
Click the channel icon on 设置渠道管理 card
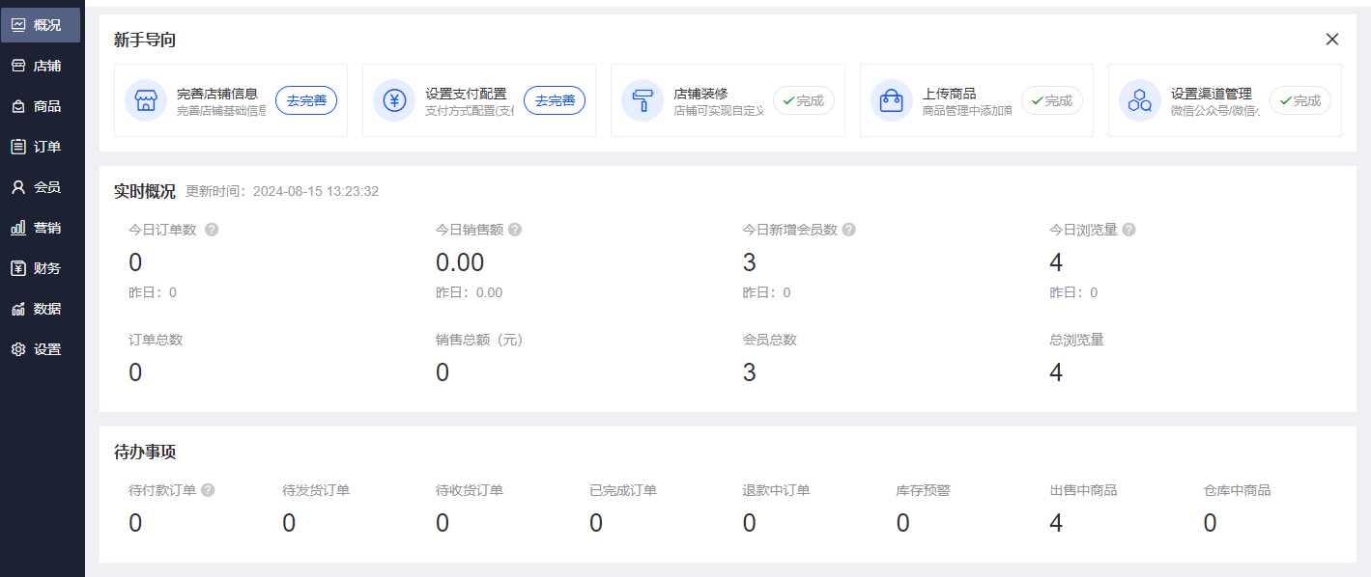point(1139,99)
